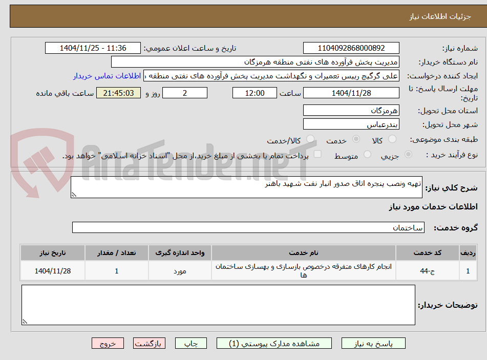
Task: Click the شماره نیاز number field
Action: coord(351,48)
